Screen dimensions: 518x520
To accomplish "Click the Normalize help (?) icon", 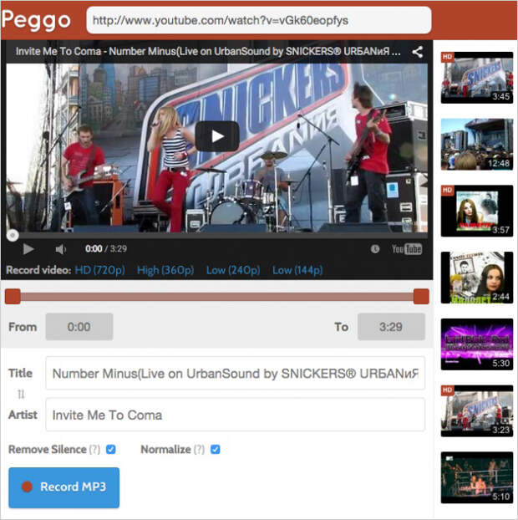I will (199, 450).
